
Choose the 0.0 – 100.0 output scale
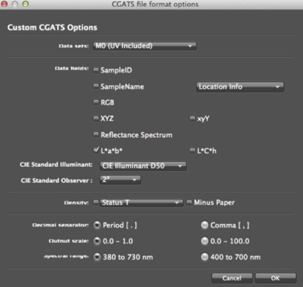[204, 241]
